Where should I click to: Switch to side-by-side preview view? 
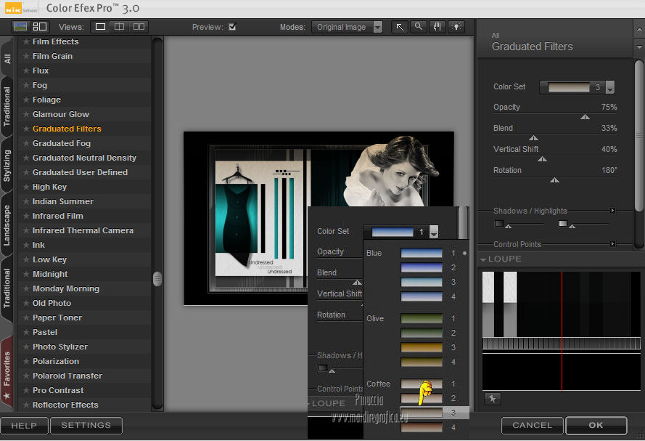138,27
